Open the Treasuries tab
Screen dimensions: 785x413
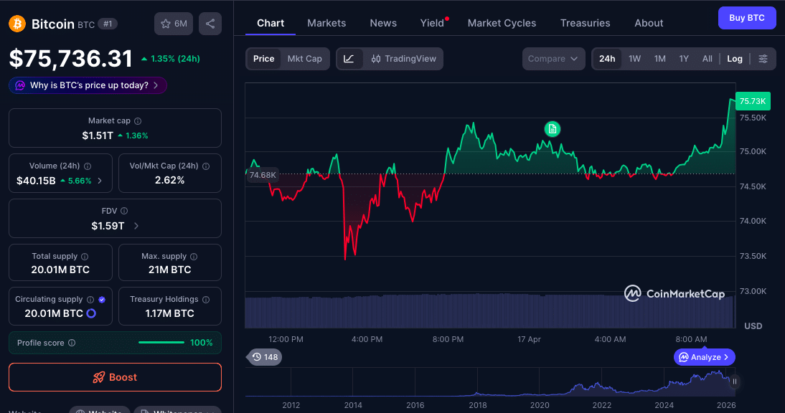click(x=585, y=23)
